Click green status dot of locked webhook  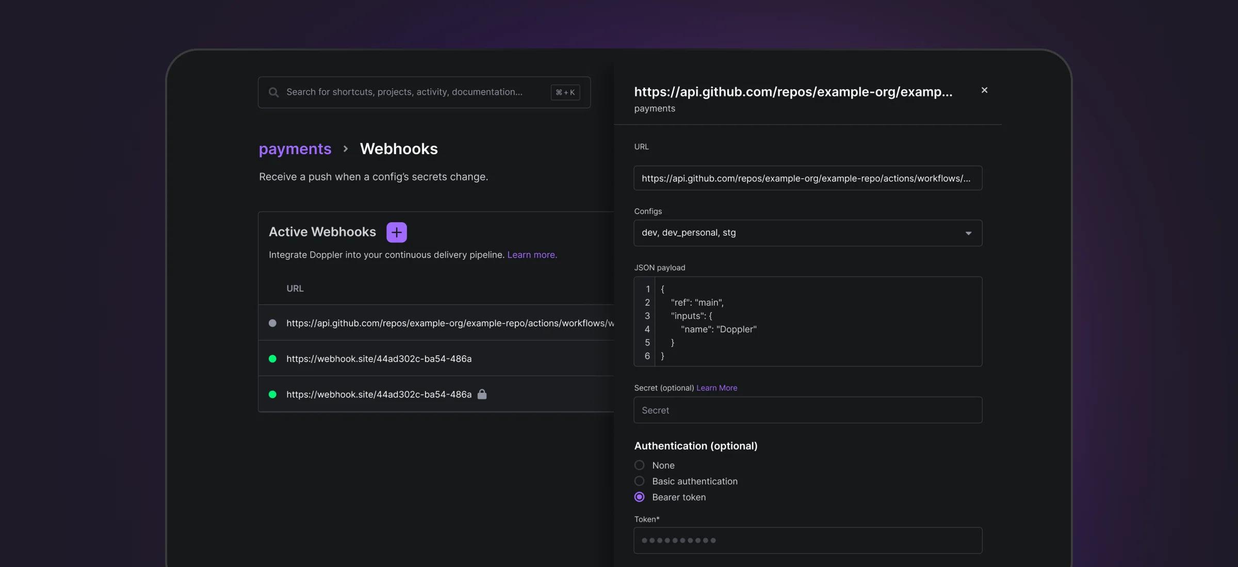click(x=272, y=394)
